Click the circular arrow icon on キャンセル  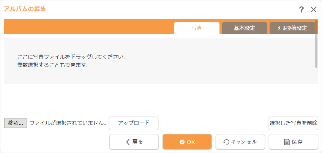click(x=226, y=142)
